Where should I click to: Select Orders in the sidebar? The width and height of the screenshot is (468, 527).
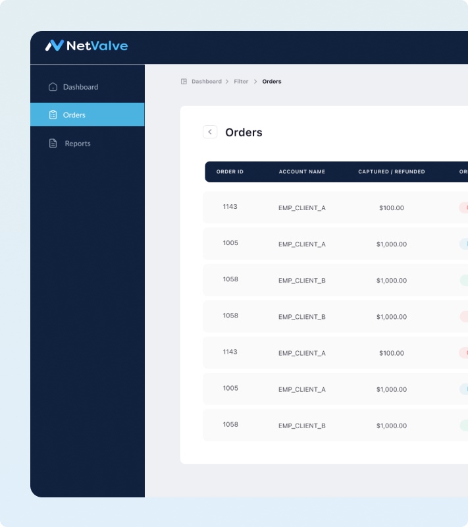(x=88, y=115)
